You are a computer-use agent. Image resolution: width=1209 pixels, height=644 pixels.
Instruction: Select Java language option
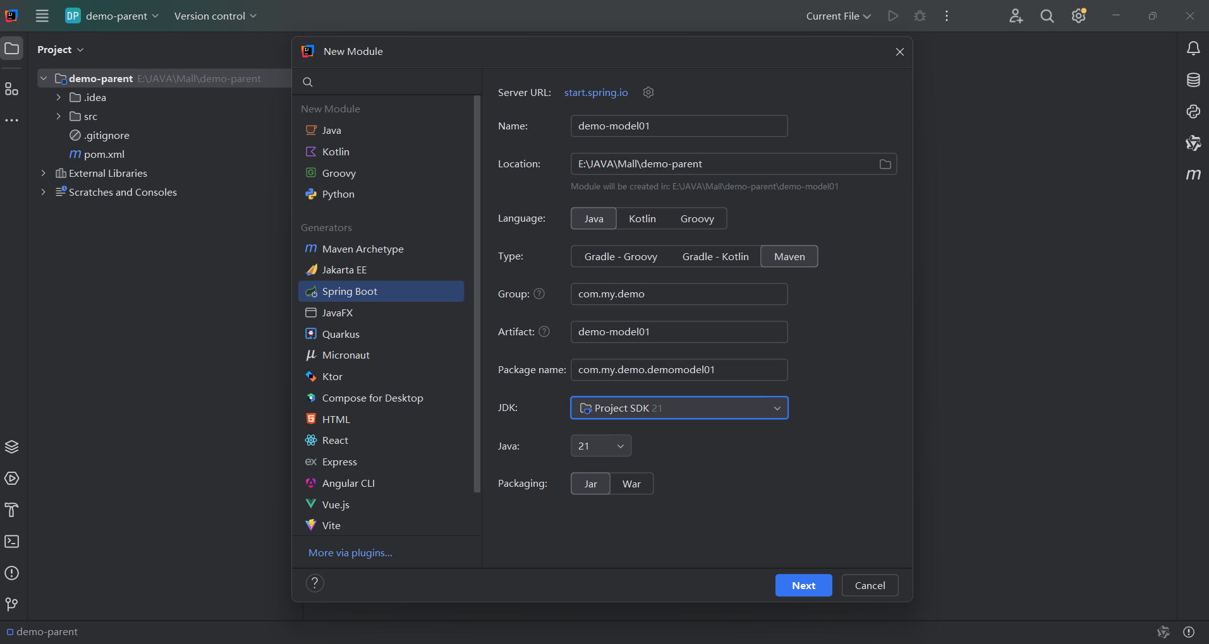coord(593,218)
